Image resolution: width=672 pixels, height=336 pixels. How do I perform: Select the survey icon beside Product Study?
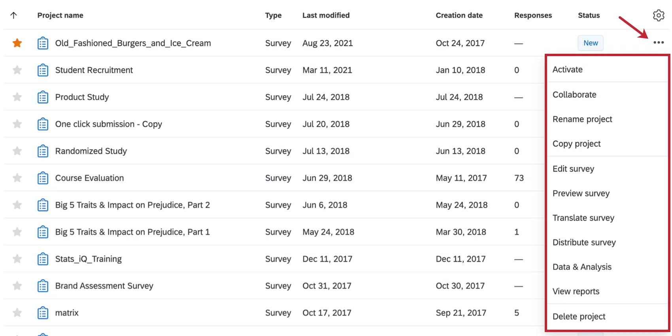click(43, 97)
